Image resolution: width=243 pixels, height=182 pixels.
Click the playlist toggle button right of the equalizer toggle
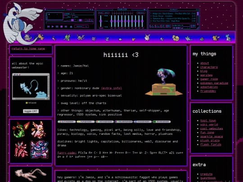[91, 20]
